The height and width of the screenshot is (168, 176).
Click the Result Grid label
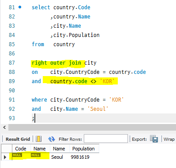click(x=18, y=139)
